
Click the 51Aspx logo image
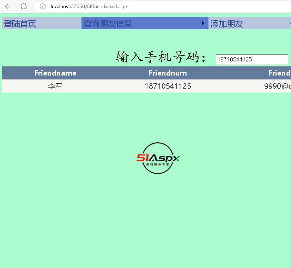[158, 158]
